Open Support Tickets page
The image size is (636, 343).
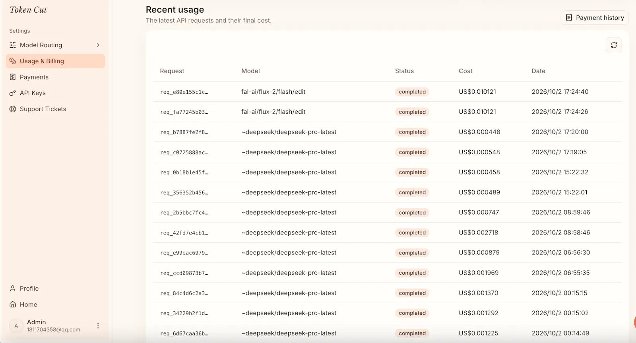coord(55,109)
